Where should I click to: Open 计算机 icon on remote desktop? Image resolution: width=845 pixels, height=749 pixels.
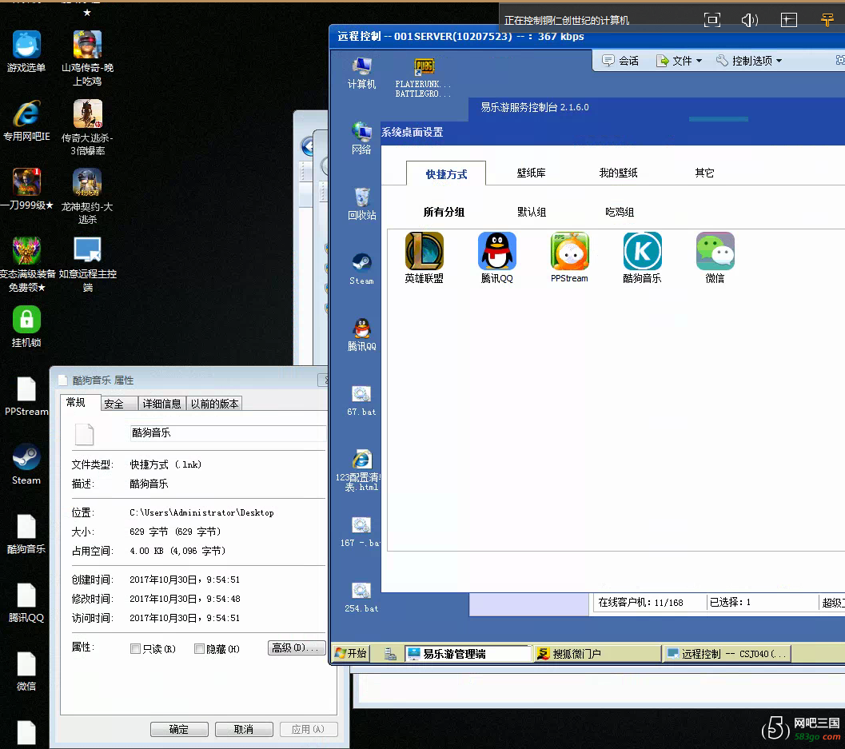(x=361, y=73)
